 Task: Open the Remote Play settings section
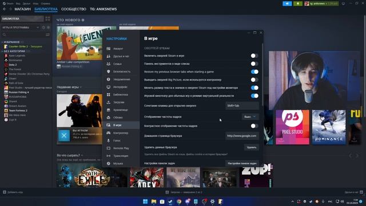(121, 148)
